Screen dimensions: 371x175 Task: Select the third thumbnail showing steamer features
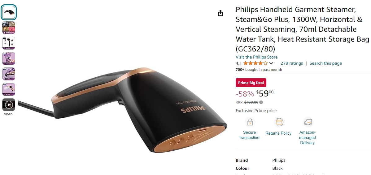click(x=9, y=43)
